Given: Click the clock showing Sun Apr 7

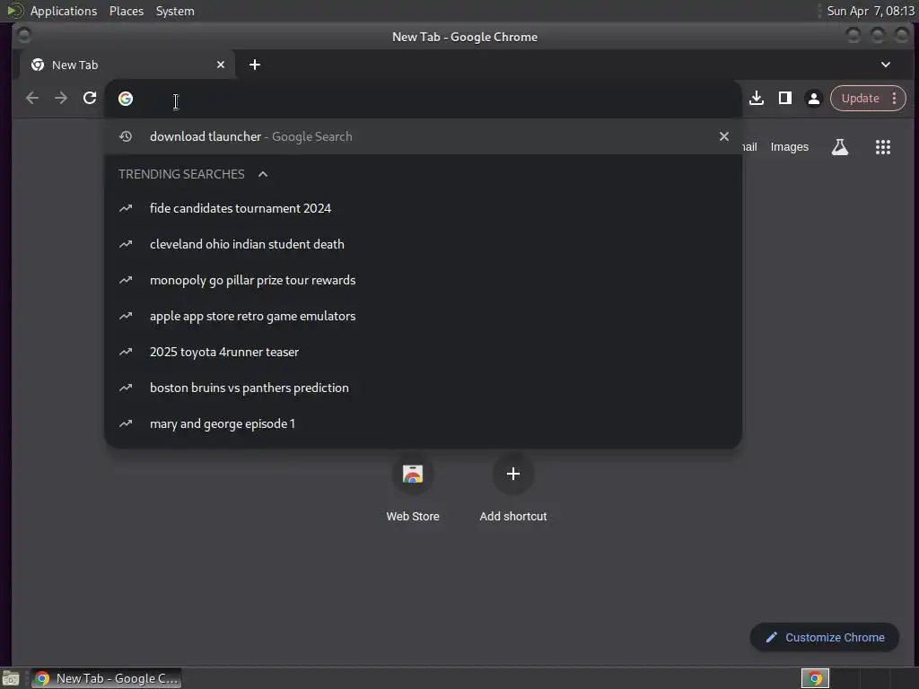Looking at the screenshot, I should click(x=871, y=11).
